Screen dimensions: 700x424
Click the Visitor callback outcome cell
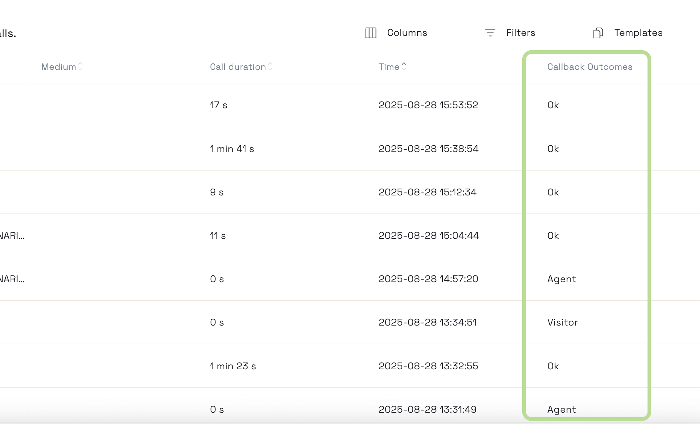tap(563, 322)
